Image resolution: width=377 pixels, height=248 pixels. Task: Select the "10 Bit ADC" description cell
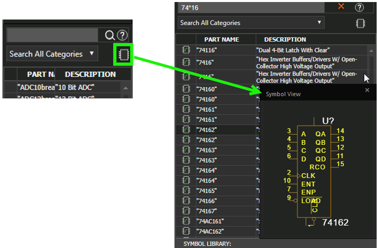click(x=75, y=87)
